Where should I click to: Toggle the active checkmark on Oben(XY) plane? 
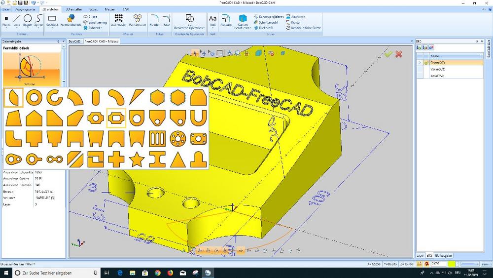click(426, 63)
